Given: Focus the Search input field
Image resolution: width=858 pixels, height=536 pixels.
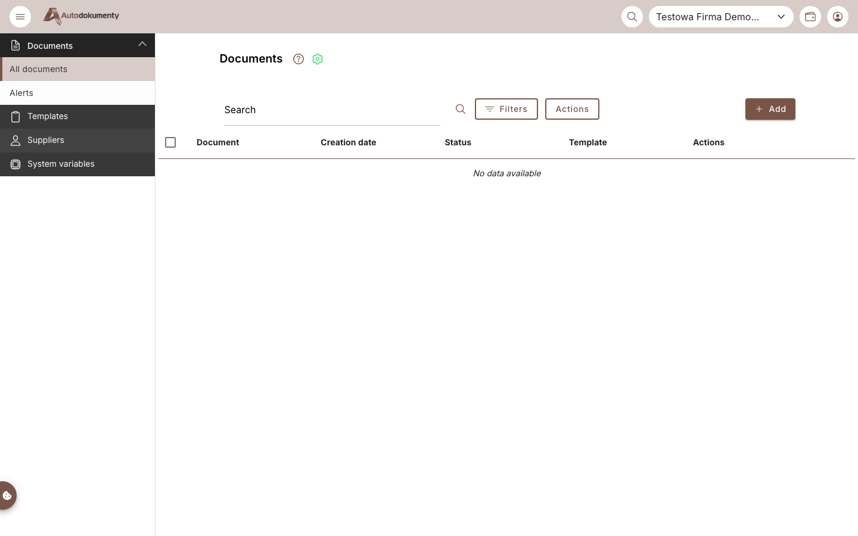Looking at the screenshot, I should click(332, 110).
